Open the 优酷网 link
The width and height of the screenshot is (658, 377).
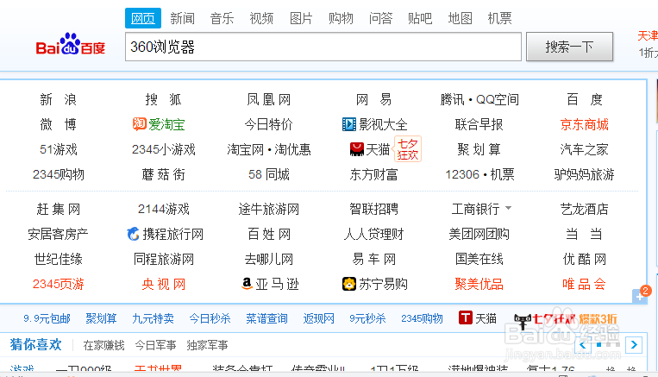[x=584, y=259]
